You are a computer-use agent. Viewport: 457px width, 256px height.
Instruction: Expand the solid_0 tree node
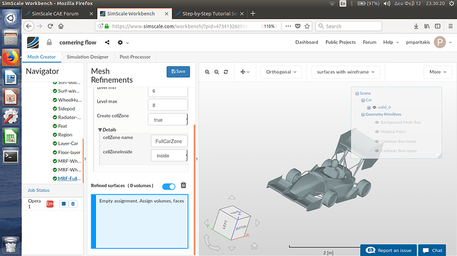pyautogui.click(x=369, y=108)
